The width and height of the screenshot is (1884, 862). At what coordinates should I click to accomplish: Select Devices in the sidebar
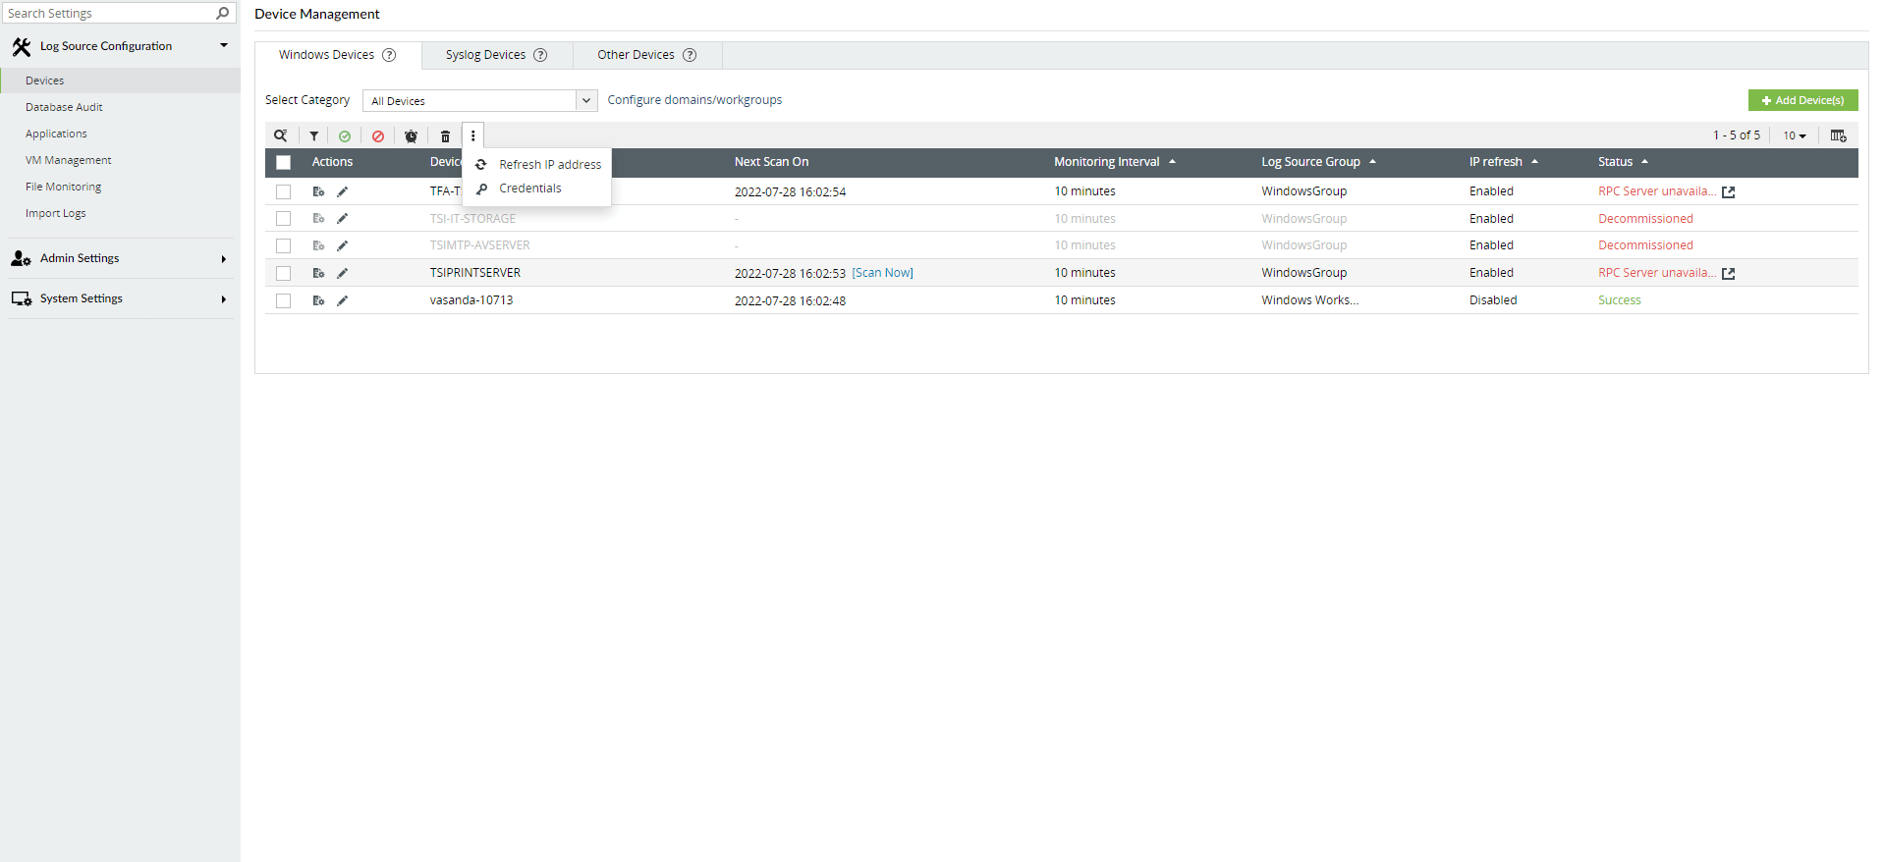[x=120, y=81]
